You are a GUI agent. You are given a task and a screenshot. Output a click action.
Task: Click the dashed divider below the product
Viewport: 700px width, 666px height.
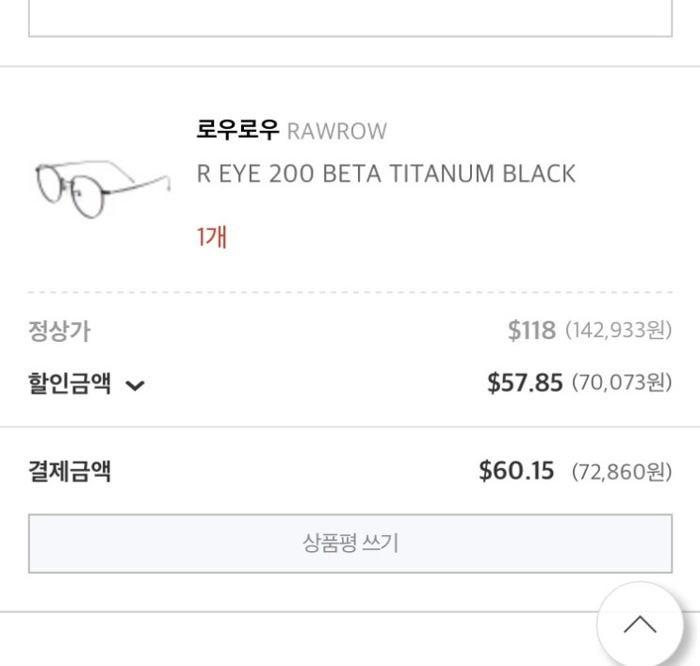coord(350,293)
